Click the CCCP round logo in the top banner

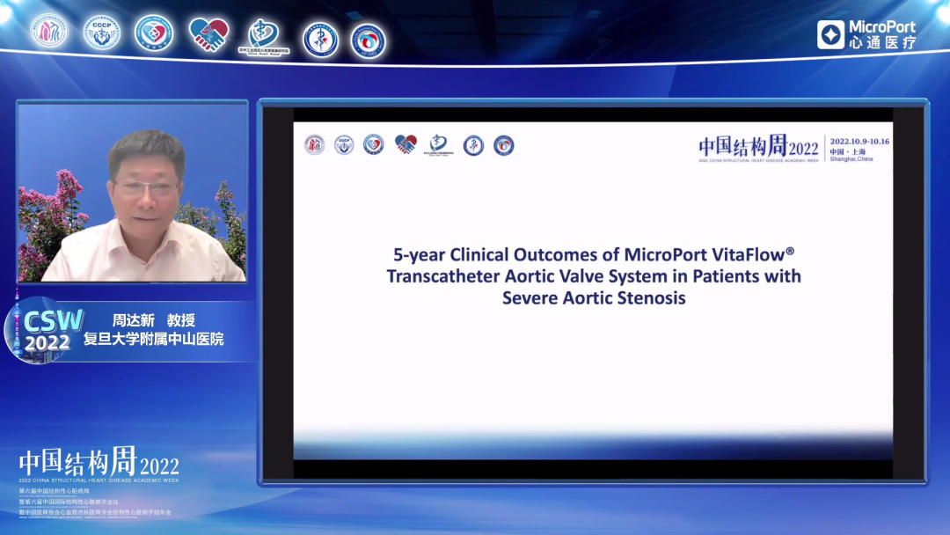(x=102, y=32)
